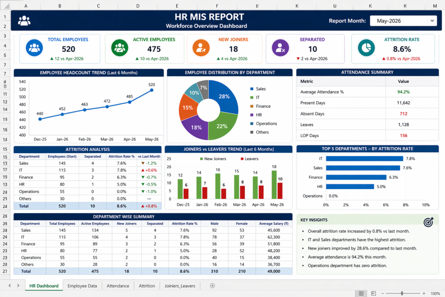Click the Key Insights target icon
The image size is (445, 297).
click(x=428, y=222)
